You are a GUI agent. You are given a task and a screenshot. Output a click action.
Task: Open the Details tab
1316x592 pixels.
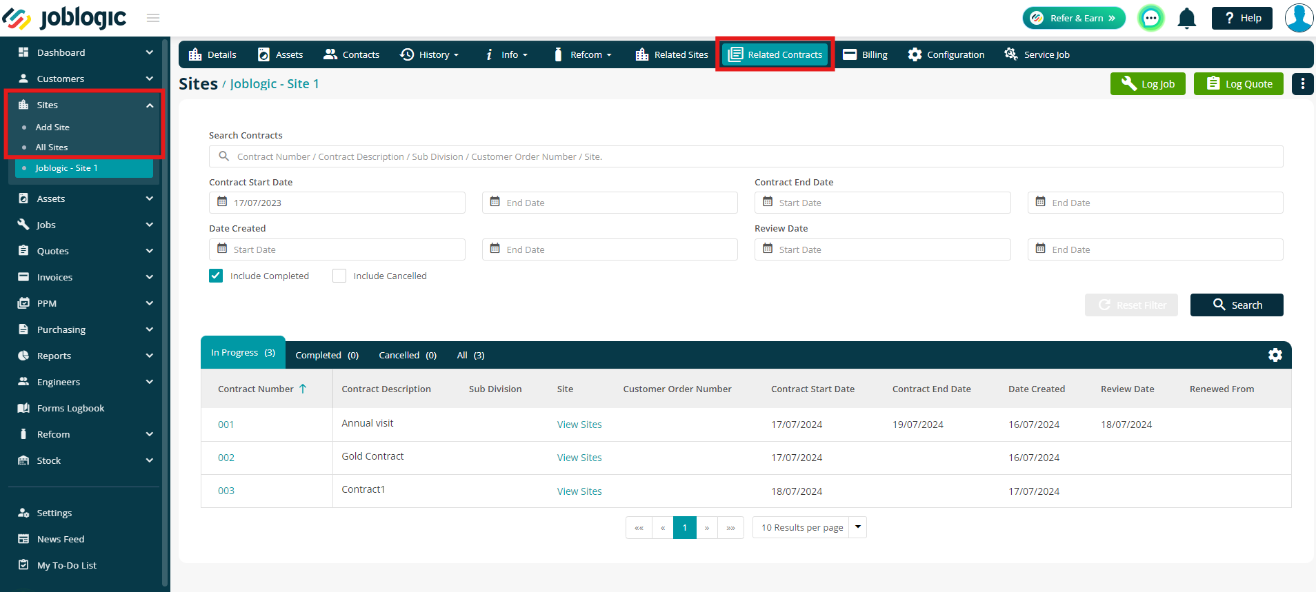coord(212,54)
